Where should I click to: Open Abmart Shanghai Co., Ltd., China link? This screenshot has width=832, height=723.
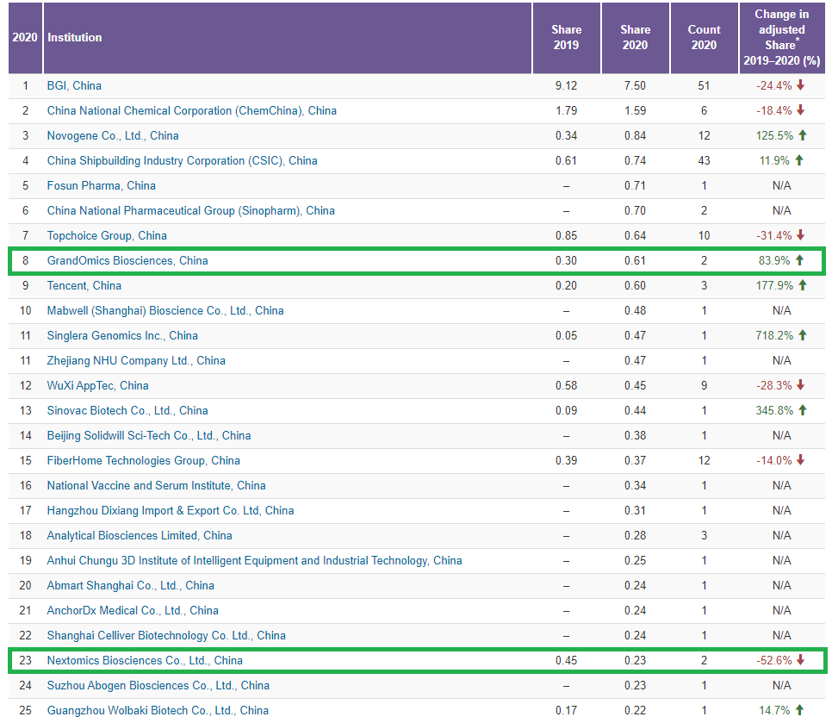pyautogui.click(x=131, y=584)
